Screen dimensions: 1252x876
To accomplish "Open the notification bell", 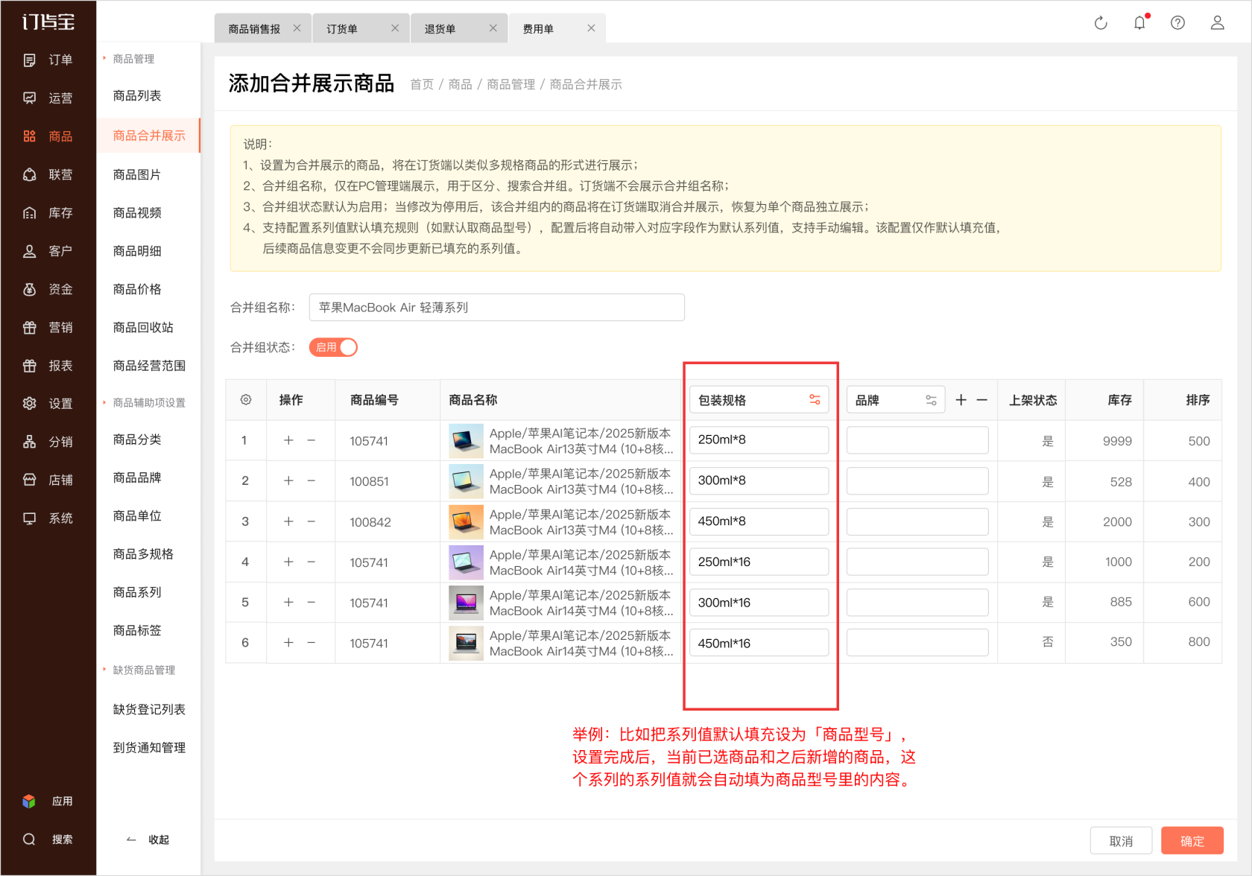I will (1139, 23).
